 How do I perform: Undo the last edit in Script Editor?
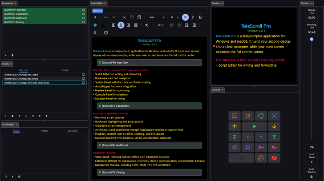106,17
